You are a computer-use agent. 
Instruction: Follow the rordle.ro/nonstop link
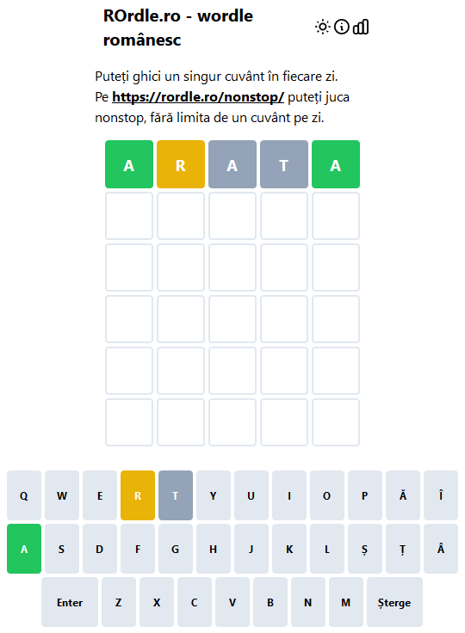click(198, 97)
